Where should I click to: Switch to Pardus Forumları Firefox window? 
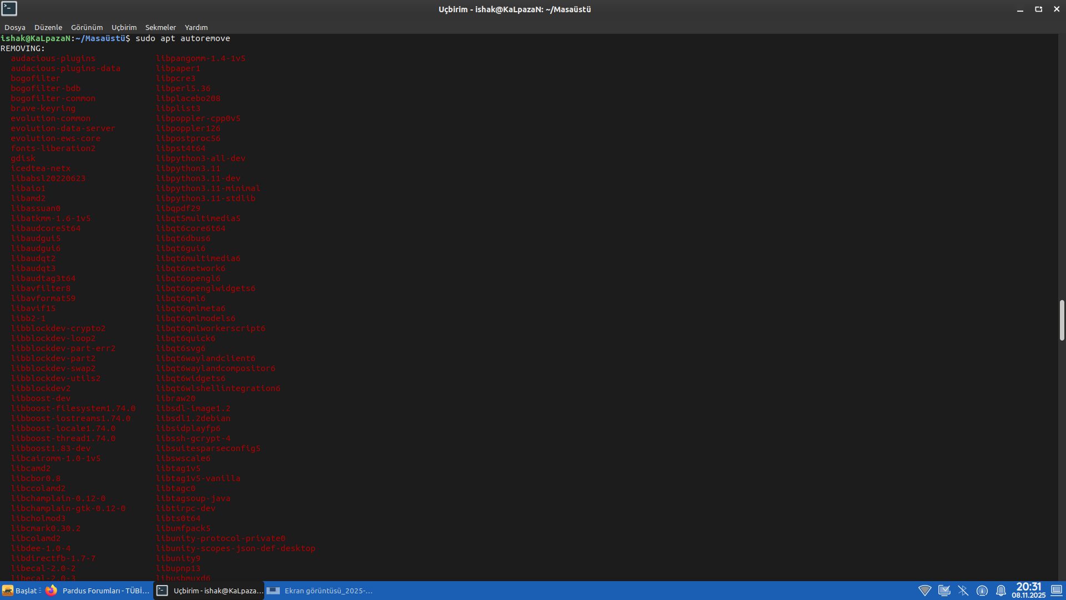(98, 591)
